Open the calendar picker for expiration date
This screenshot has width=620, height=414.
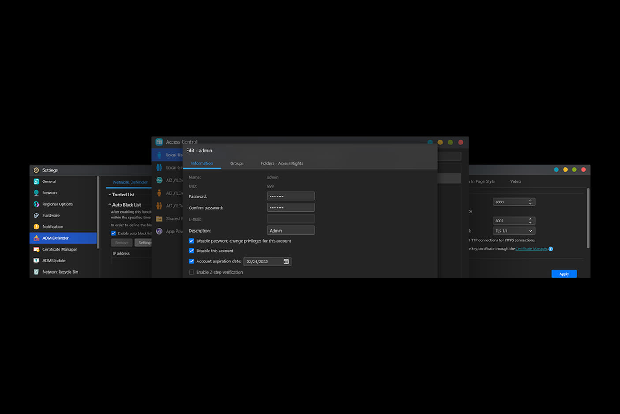(x=286, y=262)
